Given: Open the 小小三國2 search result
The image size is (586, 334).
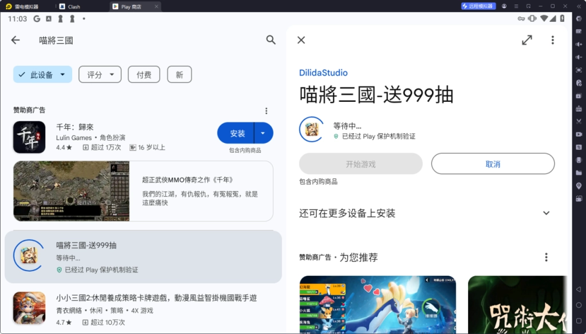Looking at the screenshot, I should pyautogui.click(x=143, y=309).
